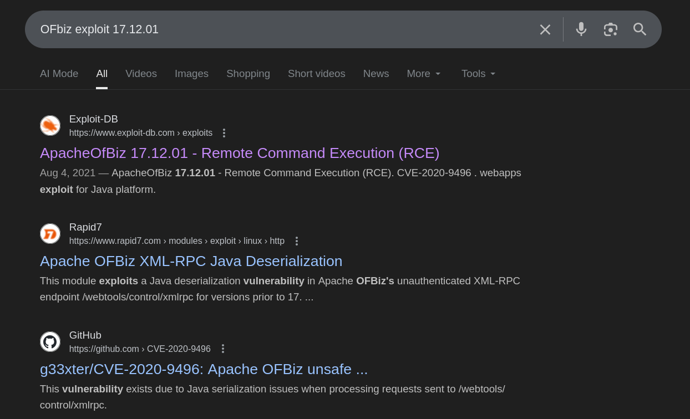Click the Exploit-DB site favicon
690x419 pixels.
pos(50,125)
